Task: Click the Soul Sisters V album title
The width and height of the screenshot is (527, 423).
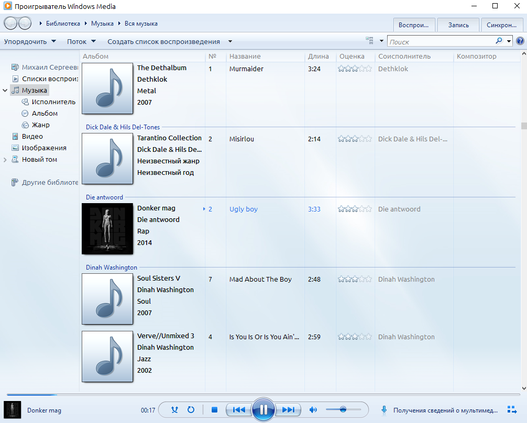Action: click(x=159, y=278)
